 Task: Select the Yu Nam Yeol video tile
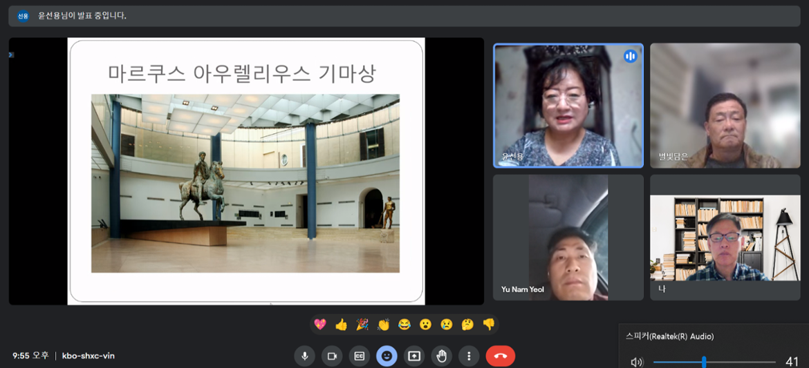pos(568,237)
